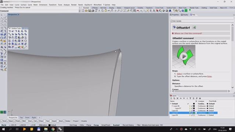Viewport: 235px width, 132px height.
Task: Click the help panel scroll-right arrow
Action: [x=229, y=91]
